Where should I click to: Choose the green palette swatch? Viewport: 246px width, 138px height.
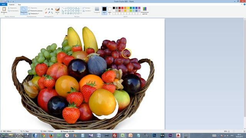[131, 8]
